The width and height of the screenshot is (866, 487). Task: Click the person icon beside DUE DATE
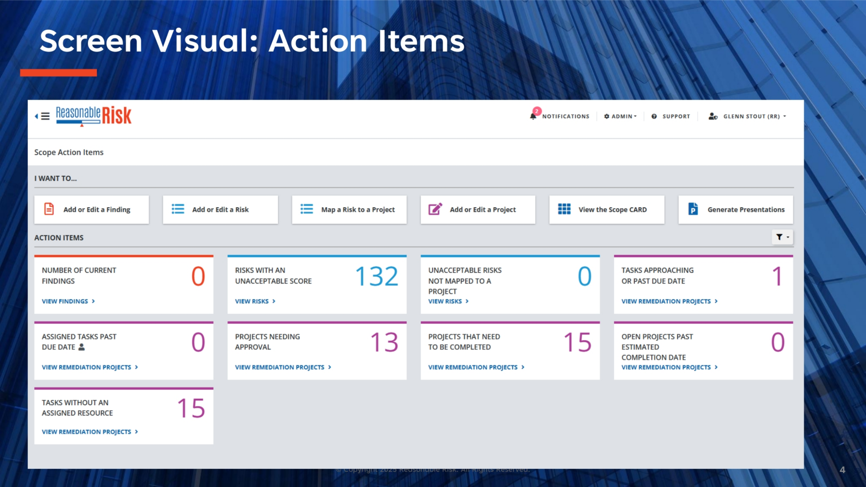click(x=82, y=347)
